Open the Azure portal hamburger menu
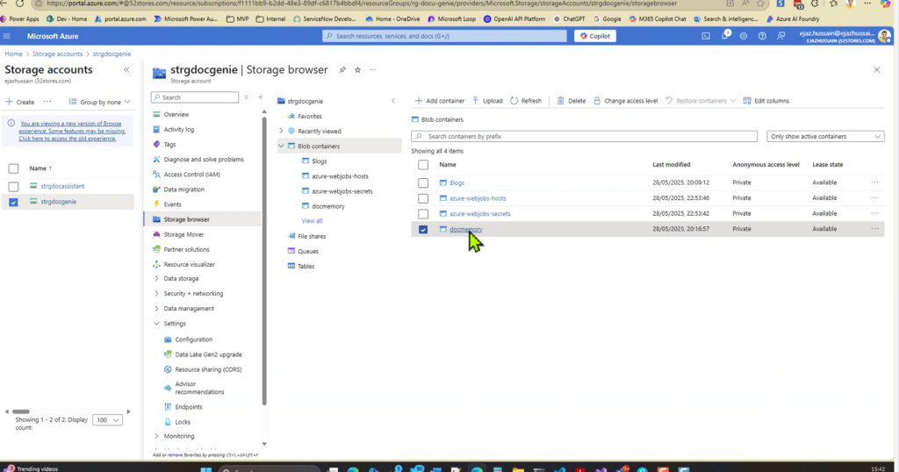Screen dimensions: 899x472 7,36
